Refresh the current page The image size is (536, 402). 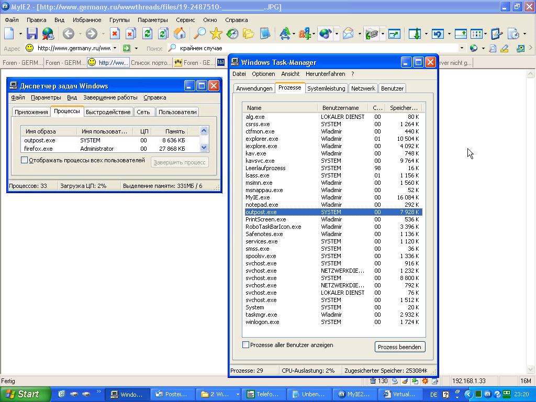tap(147, 33)
